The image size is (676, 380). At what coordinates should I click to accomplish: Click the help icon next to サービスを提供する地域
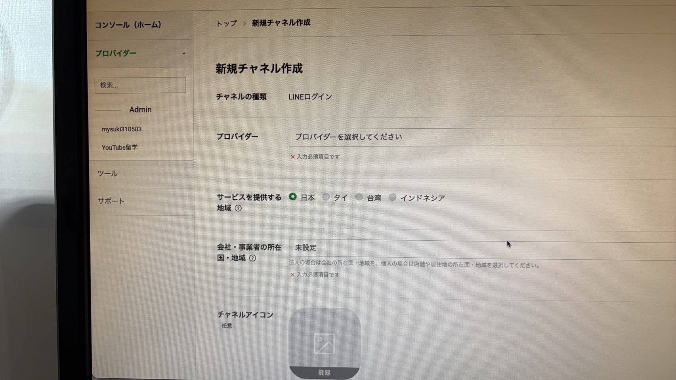pos(238,208)
